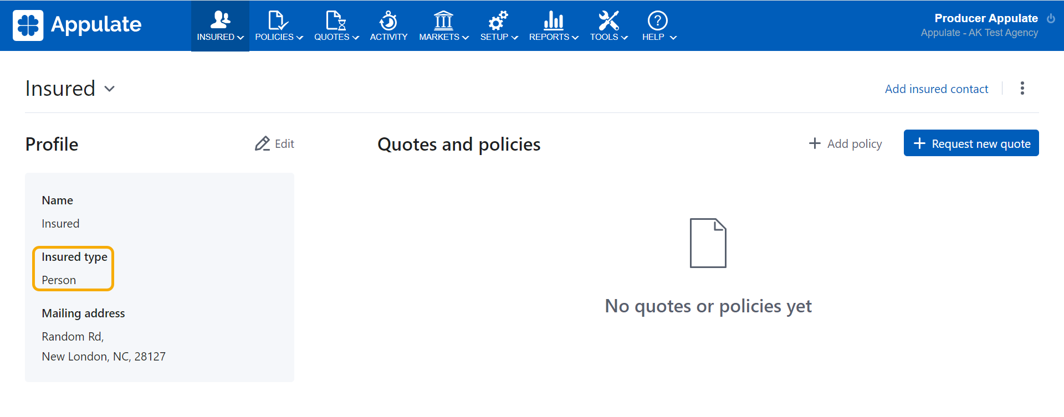Expand the REPORTS menu chevron

(x=575, y=38)
